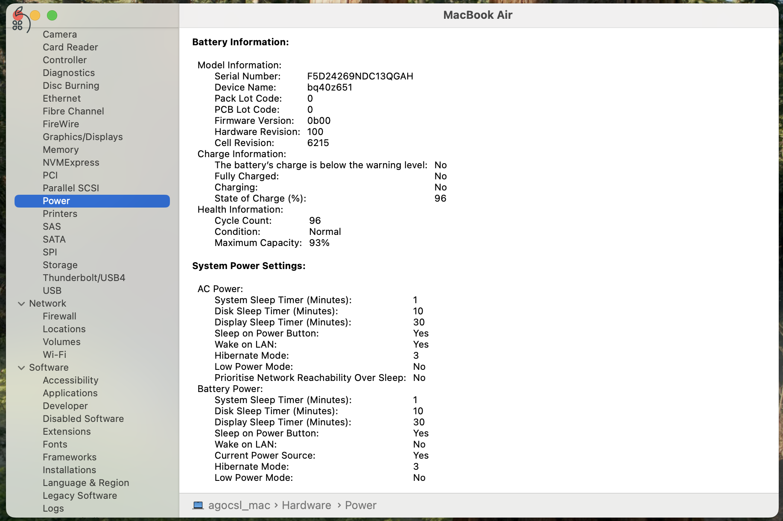The width and height of the screenshot is (783, 521).
Task: Click Prioritise Network Reachability Over Sleep row
Action: click(320, 378)
